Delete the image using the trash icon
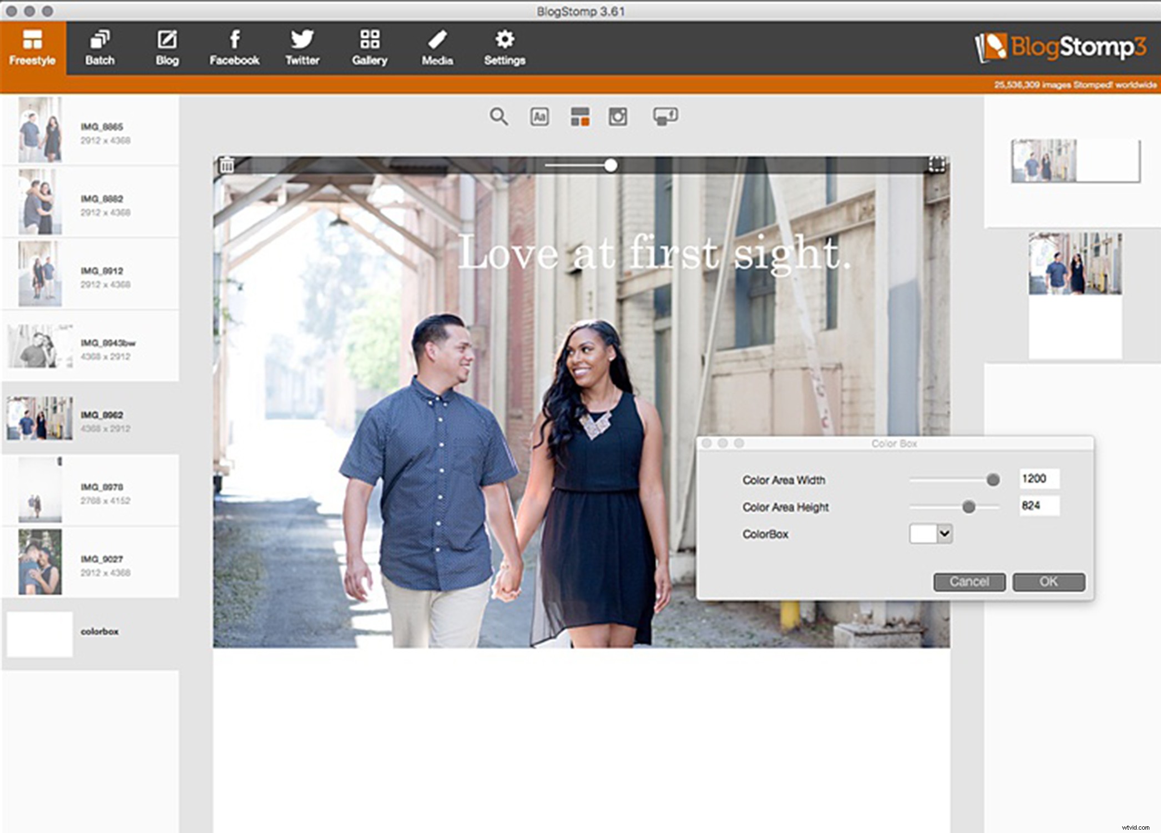The image size is (1161, 833). [x=226, y=164]
